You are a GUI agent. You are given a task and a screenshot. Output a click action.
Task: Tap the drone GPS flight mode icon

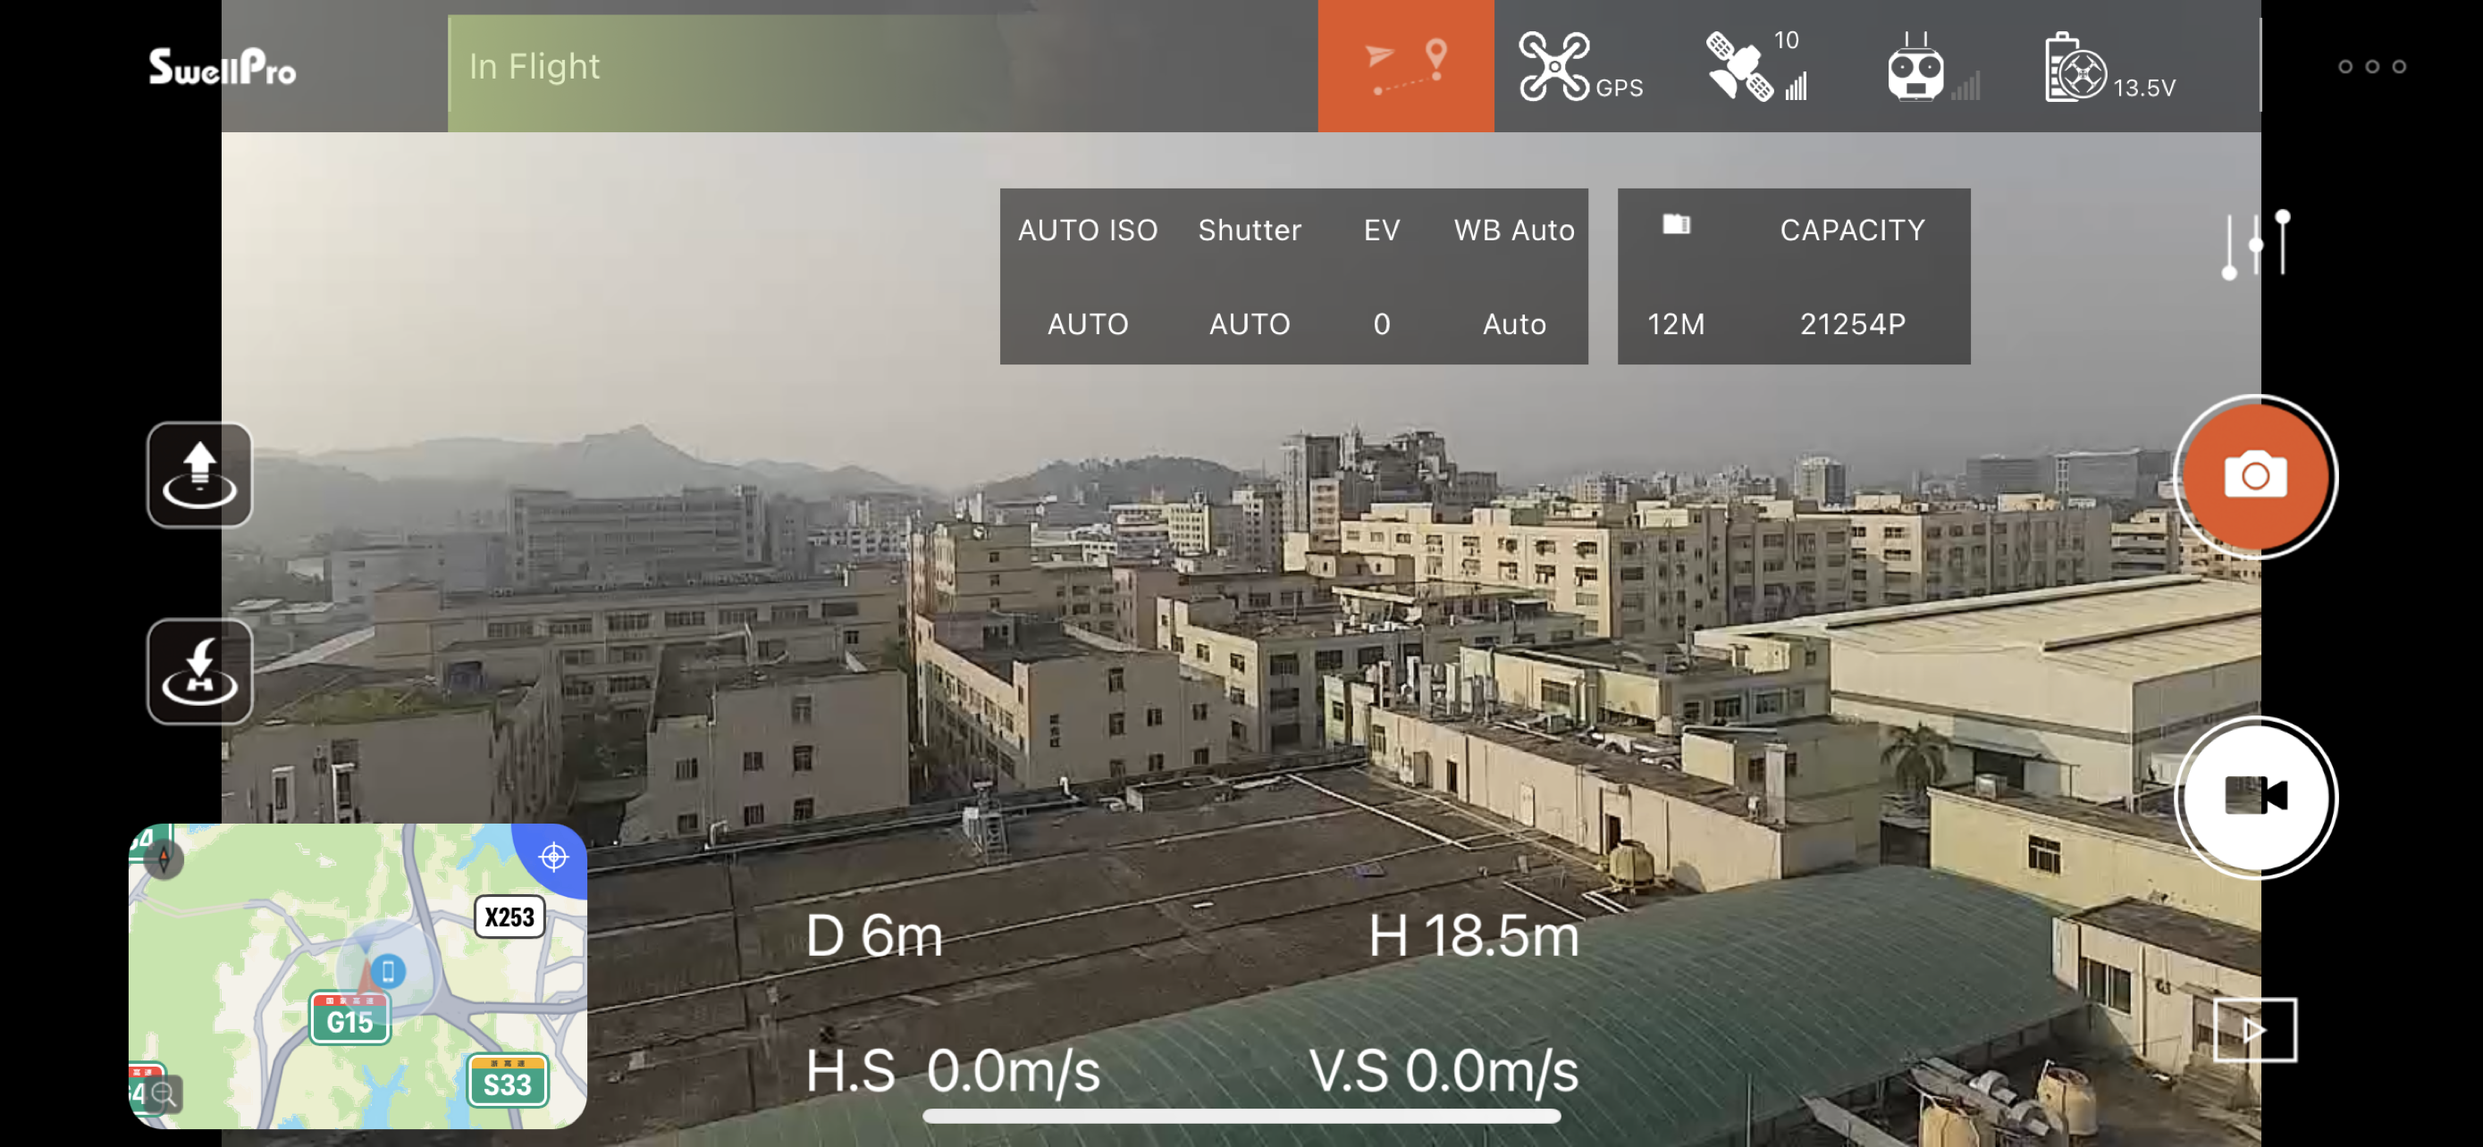(x=1553, y=65)
